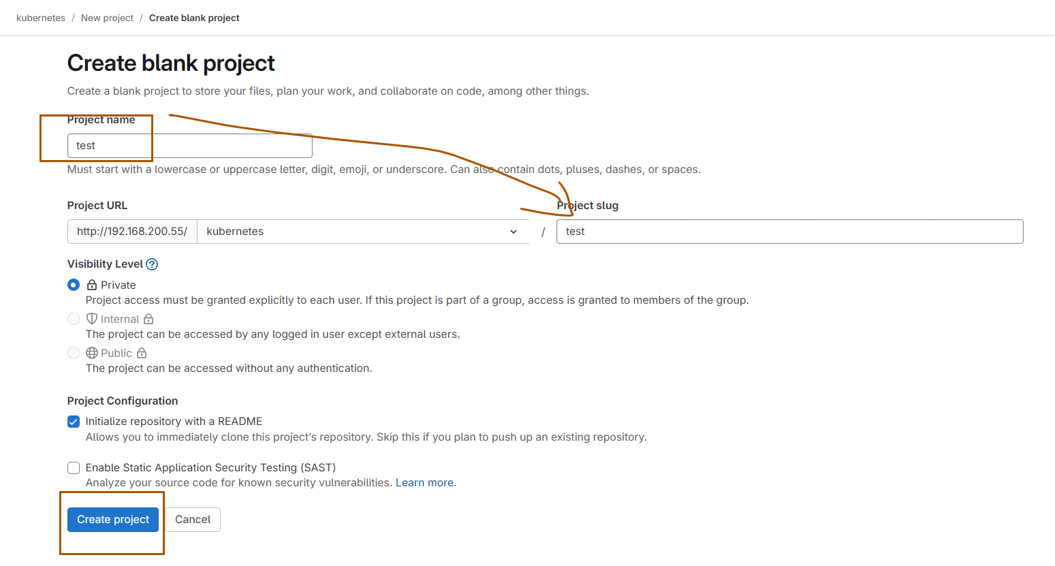Uncheck Initialize repository with a README

[x=74, y=422]
